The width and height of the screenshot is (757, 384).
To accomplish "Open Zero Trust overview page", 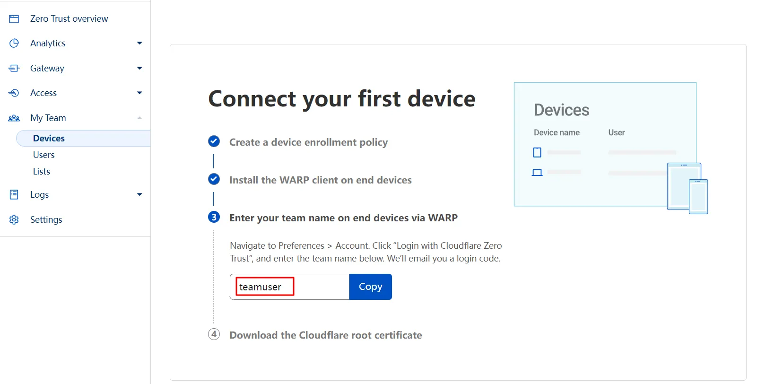I will 69,18.
